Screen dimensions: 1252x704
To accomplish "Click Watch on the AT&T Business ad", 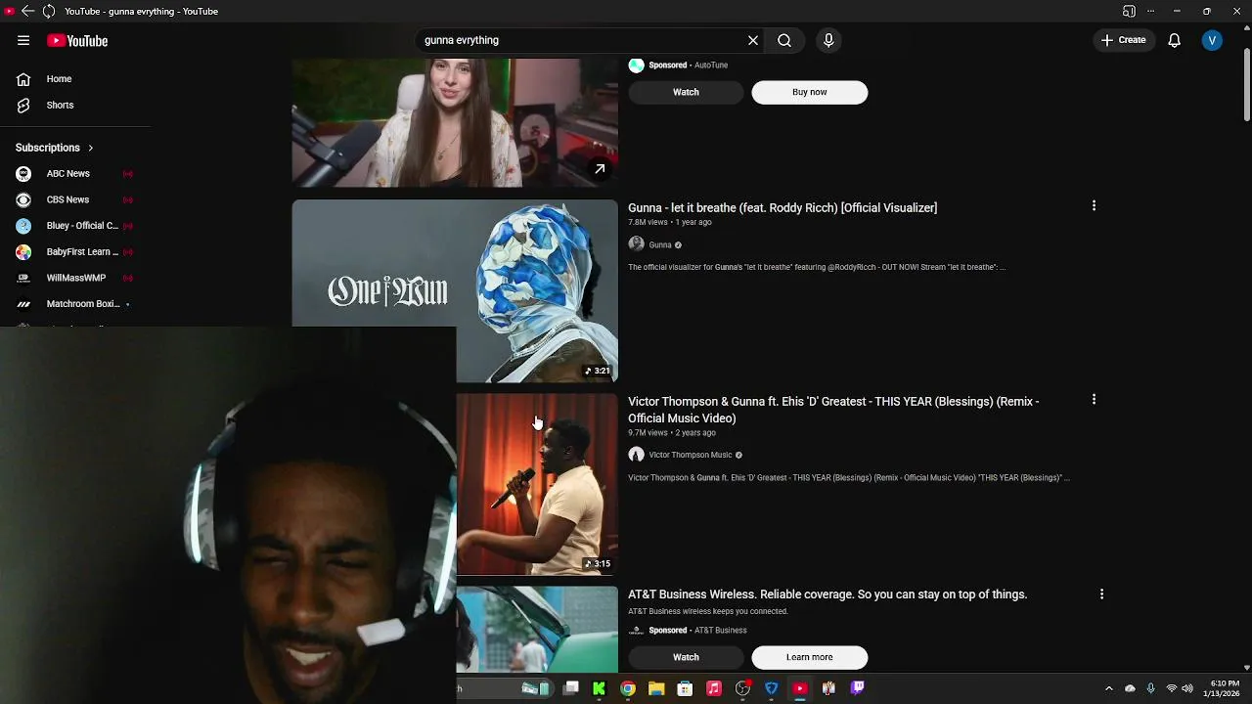I will (686, 657).
